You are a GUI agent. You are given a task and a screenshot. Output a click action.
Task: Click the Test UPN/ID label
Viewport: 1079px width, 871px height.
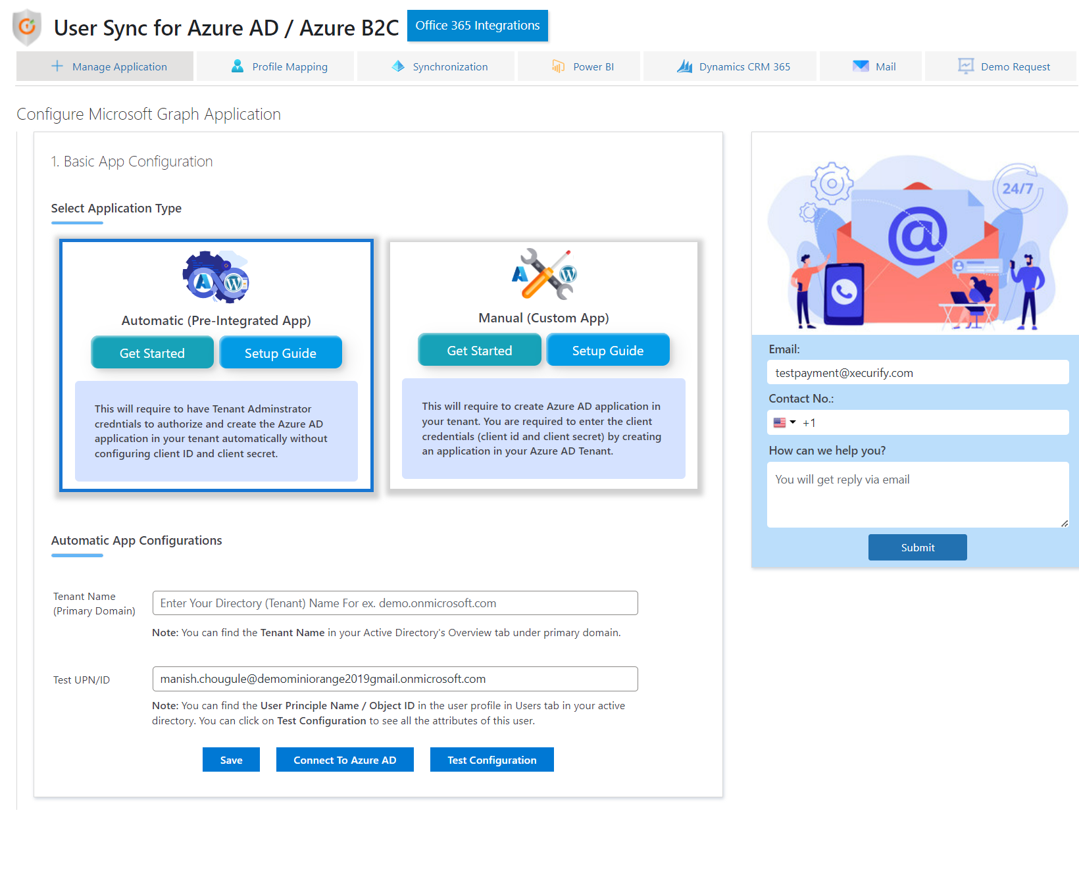tap(82, 680)
